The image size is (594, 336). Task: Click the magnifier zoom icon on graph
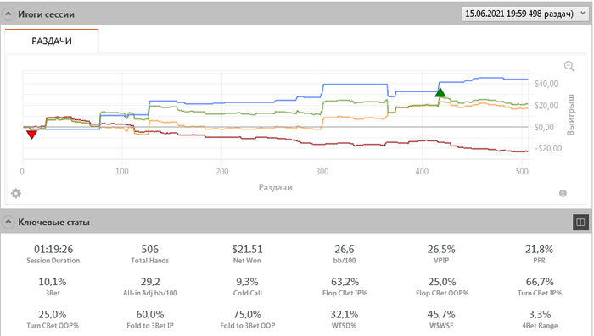(x=569, y=67)
